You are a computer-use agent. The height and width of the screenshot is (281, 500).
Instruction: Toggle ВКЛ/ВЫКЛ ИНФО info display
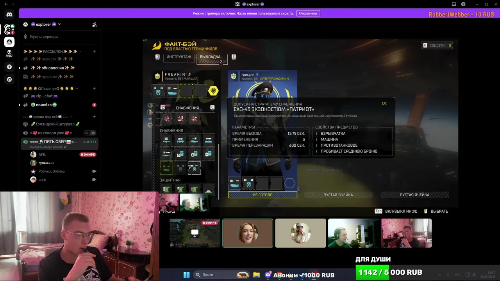(x=396, y=211)
